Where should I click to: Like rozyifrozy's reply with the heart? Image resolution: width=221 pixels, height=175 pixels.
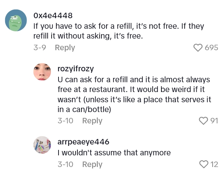point(204,121)
